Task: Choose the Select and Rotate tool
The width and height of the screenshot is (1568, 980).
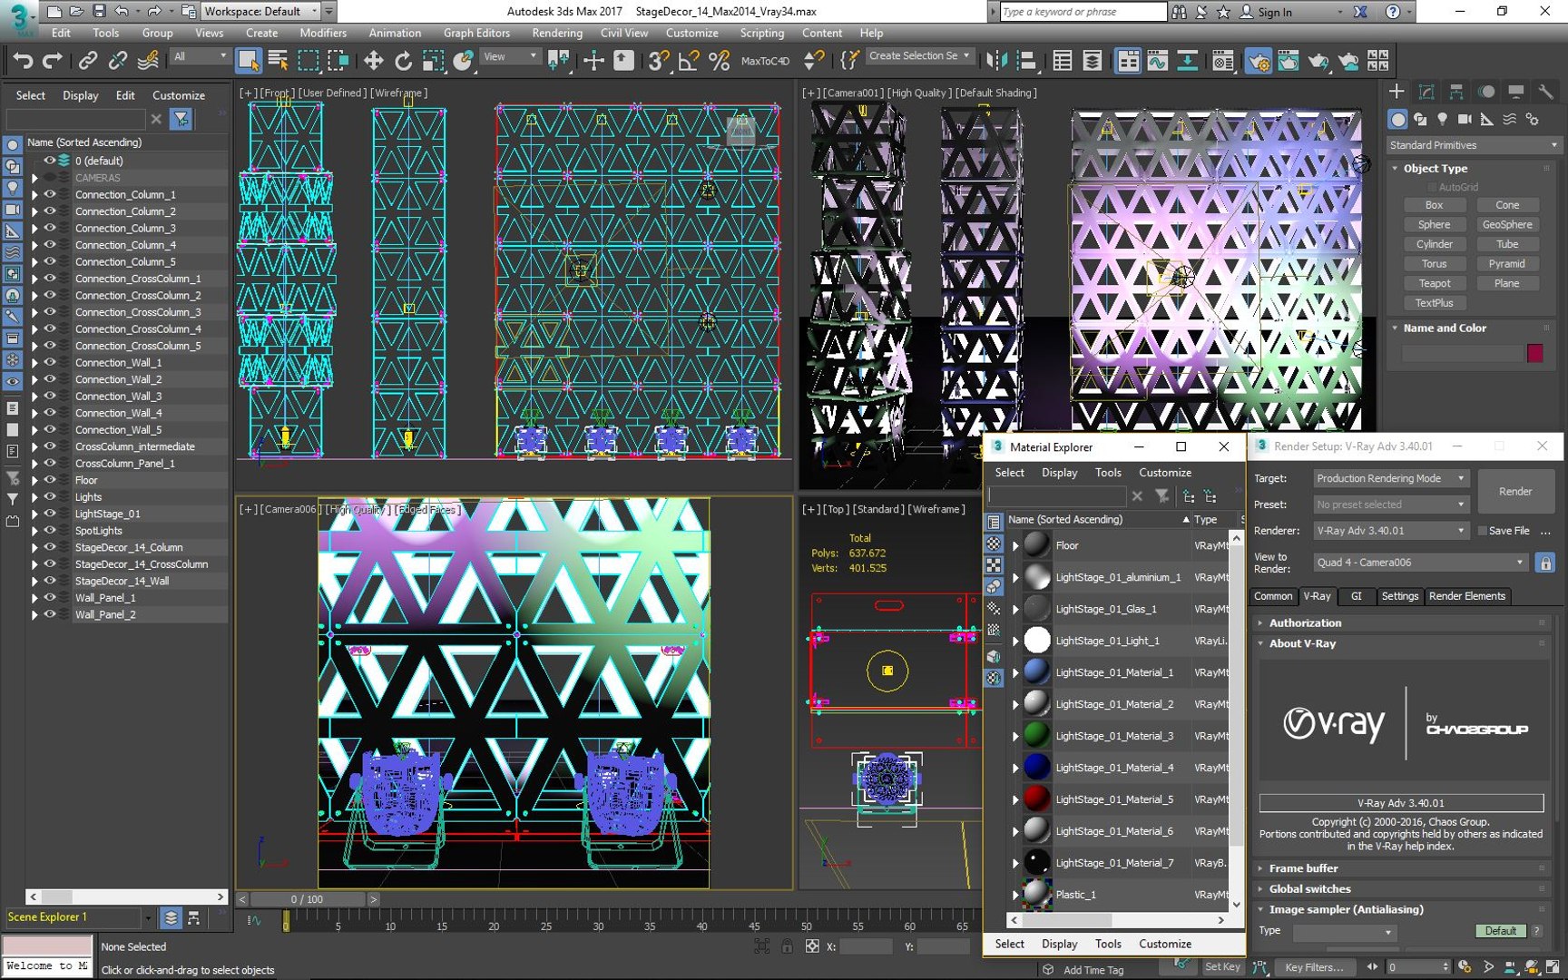Action: click(x=403, y=61)
